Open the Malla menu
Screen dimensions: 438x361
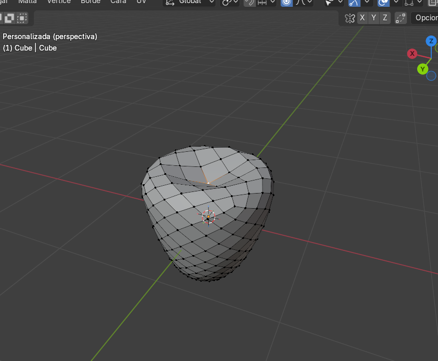(28, 2)
